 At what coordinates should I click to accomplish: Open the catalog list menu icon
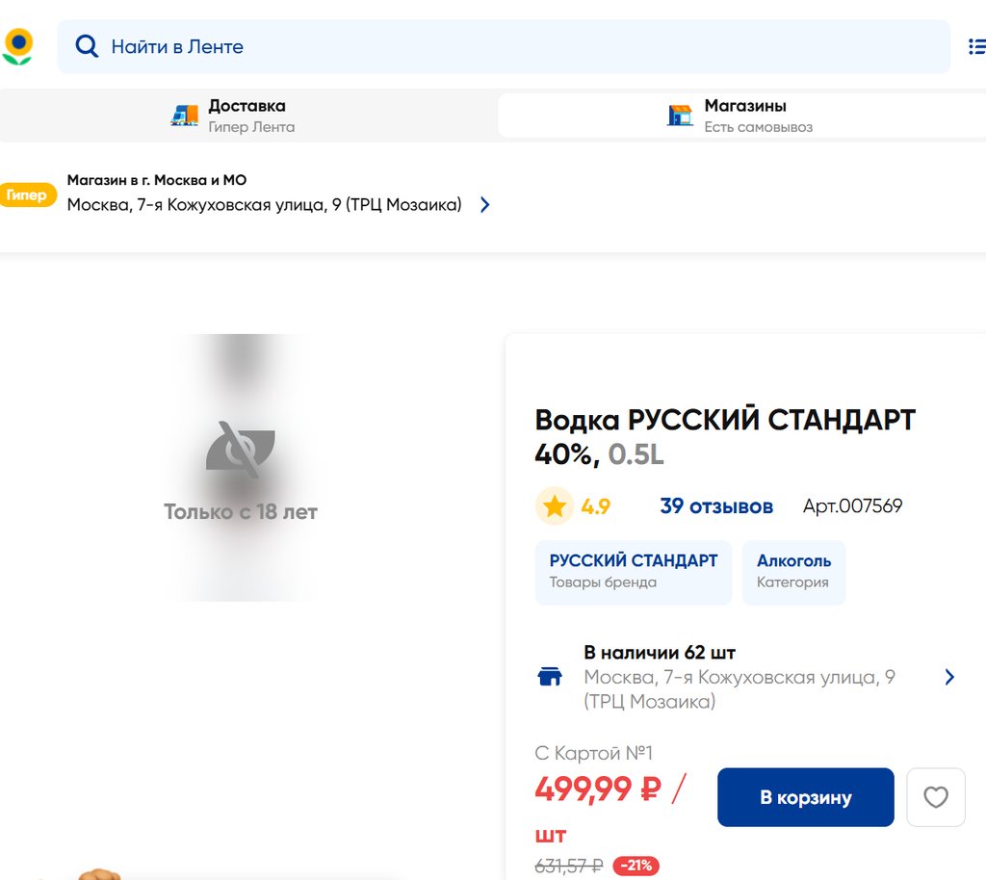click(x=975, y=46)
